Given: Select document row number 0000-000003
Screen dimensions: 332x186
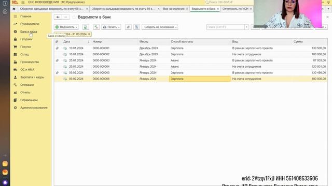Looking at the screenshot, I should (x=190, y=60).
